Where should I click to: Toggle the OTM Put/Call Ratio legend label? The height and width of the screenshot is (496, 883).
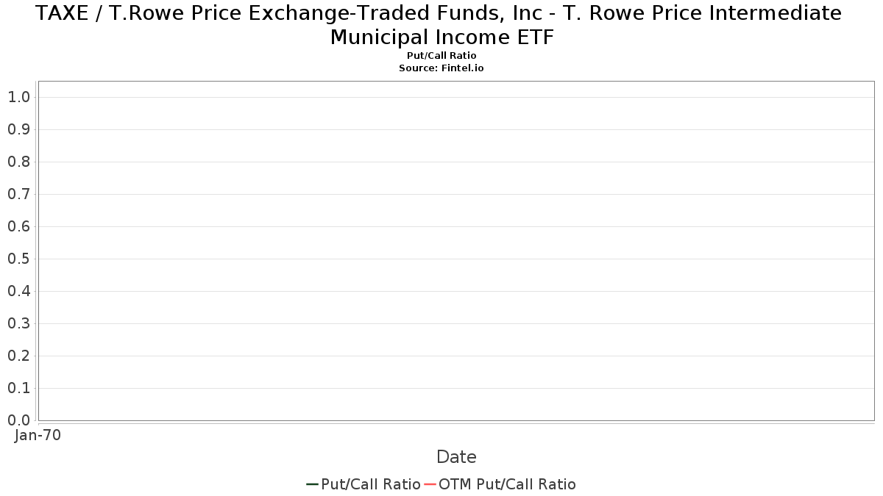click(507, 484)
